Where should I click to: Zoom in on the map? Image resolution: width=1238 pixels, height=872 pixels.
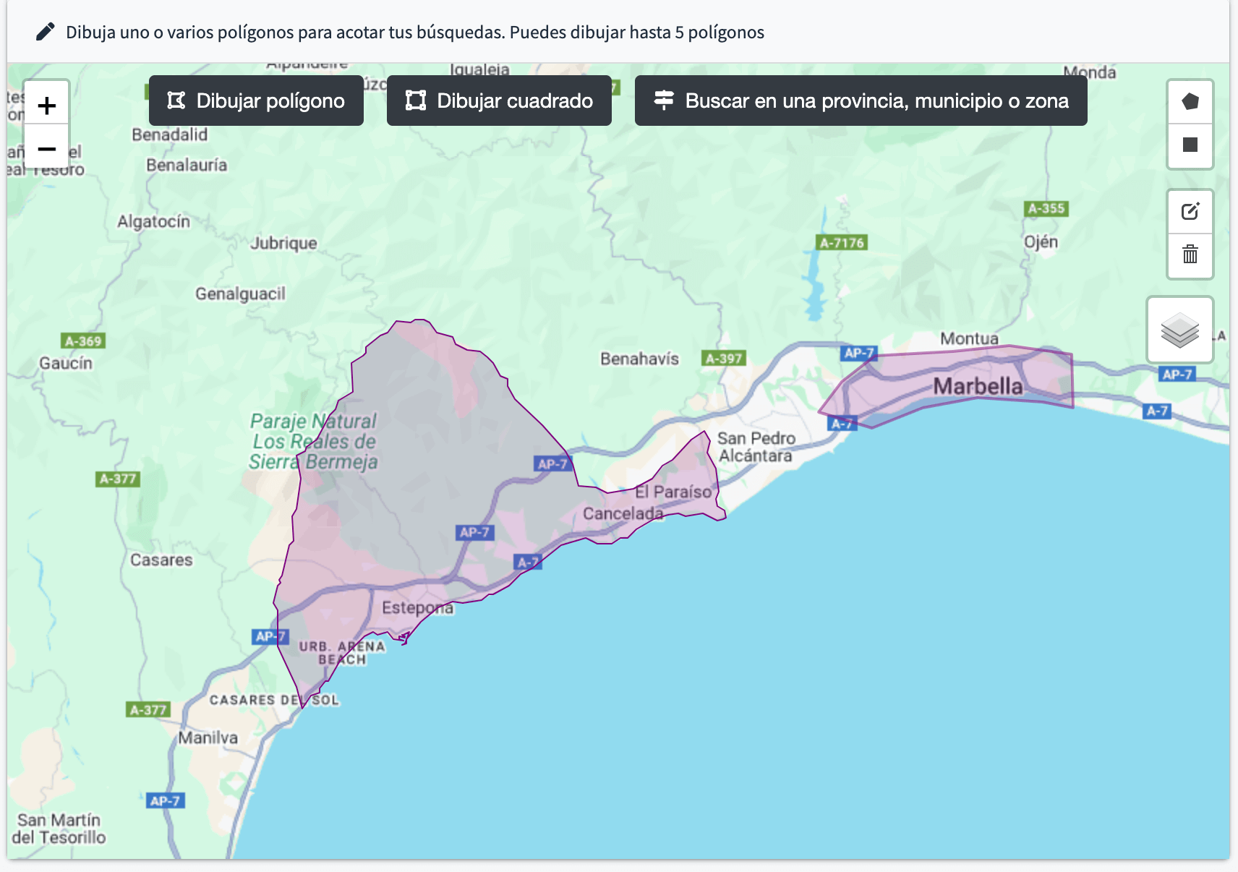(47, 106)
